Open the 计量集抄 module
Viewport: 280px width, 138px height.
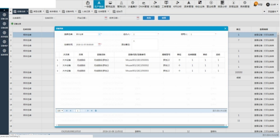(x=133, y=4)
